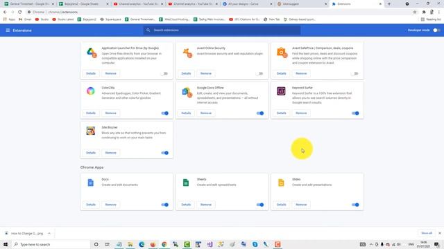Enable Avast SafePrice toggle
This screenshot has width=444, height=249.
point(355,73)
